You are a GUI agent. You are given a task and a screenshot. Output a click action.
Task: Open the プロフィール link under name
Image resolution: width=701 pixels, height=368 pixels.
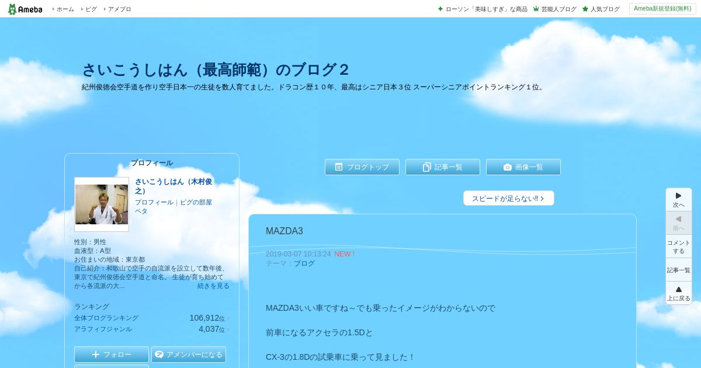(154, 203)
